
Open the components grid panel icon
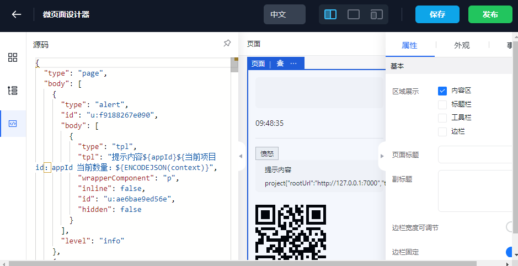coord(13,57)
